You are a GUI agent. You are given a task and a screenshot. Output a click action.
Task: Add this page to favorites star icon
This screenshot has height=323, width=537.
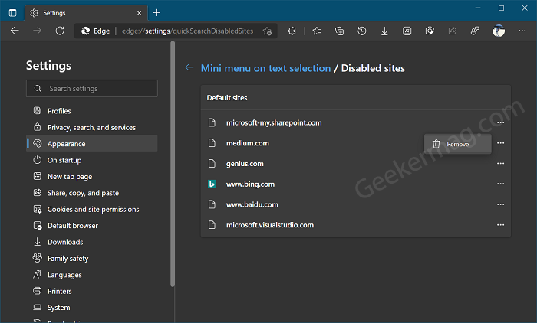tap(267, 31)
